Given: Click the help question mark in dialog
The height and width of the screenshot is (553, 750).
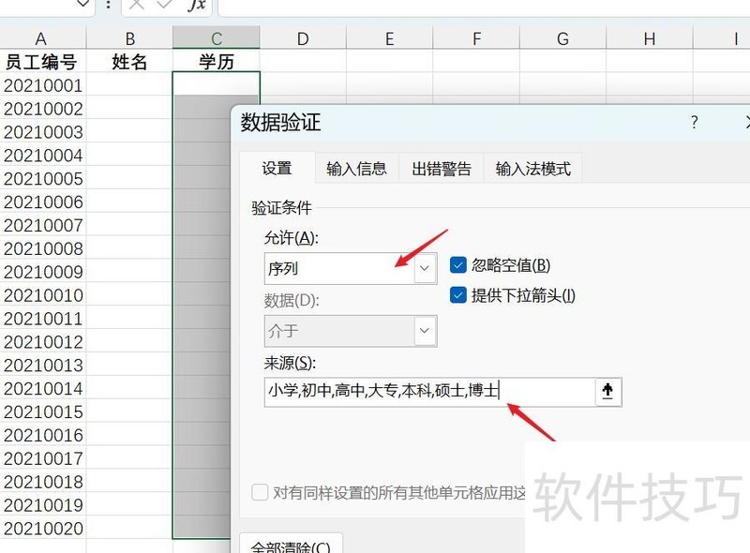Looking at the screenshot, I should pyautogui.click(x=694, y=123).
